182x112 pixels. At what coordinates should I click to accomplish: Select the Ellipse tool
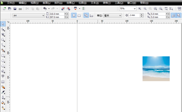point(3,61)
